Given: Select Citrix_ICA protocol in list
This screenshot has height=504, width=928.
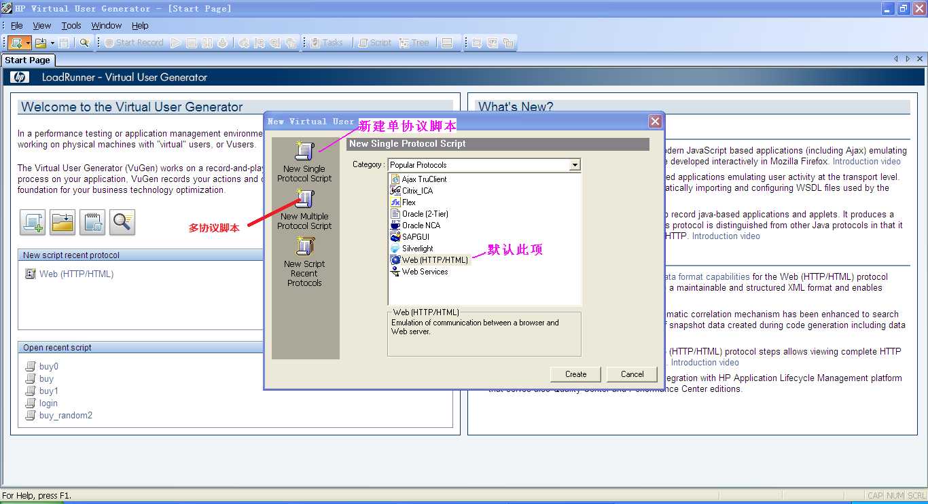Looking at the screenshot, I should pos(412,191).
